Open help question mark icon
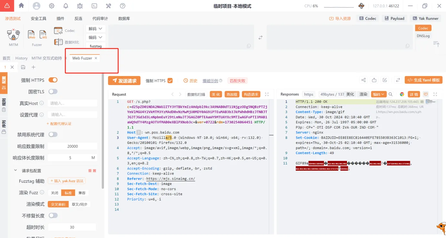Screen dimensions: 446x238 click(123, 6)
